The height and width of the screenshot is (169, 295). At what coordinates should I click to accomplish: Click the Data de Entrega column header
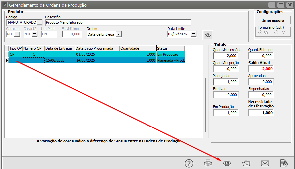click(60, 48)
